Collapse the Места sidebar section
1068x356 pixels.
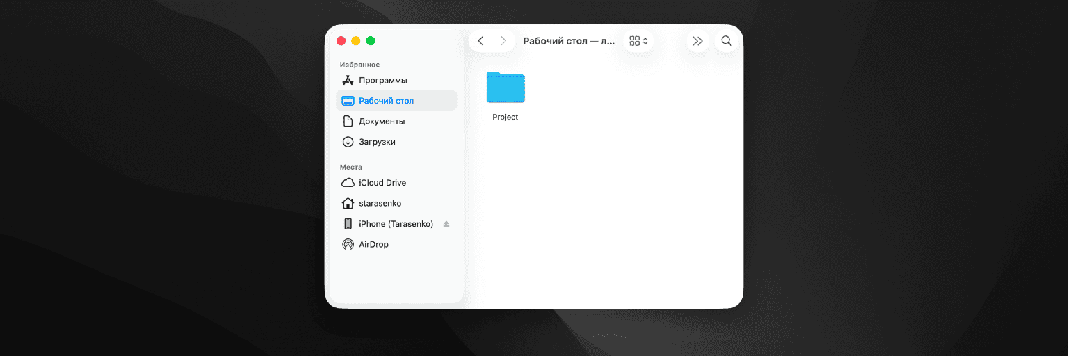tap(351, 167)
